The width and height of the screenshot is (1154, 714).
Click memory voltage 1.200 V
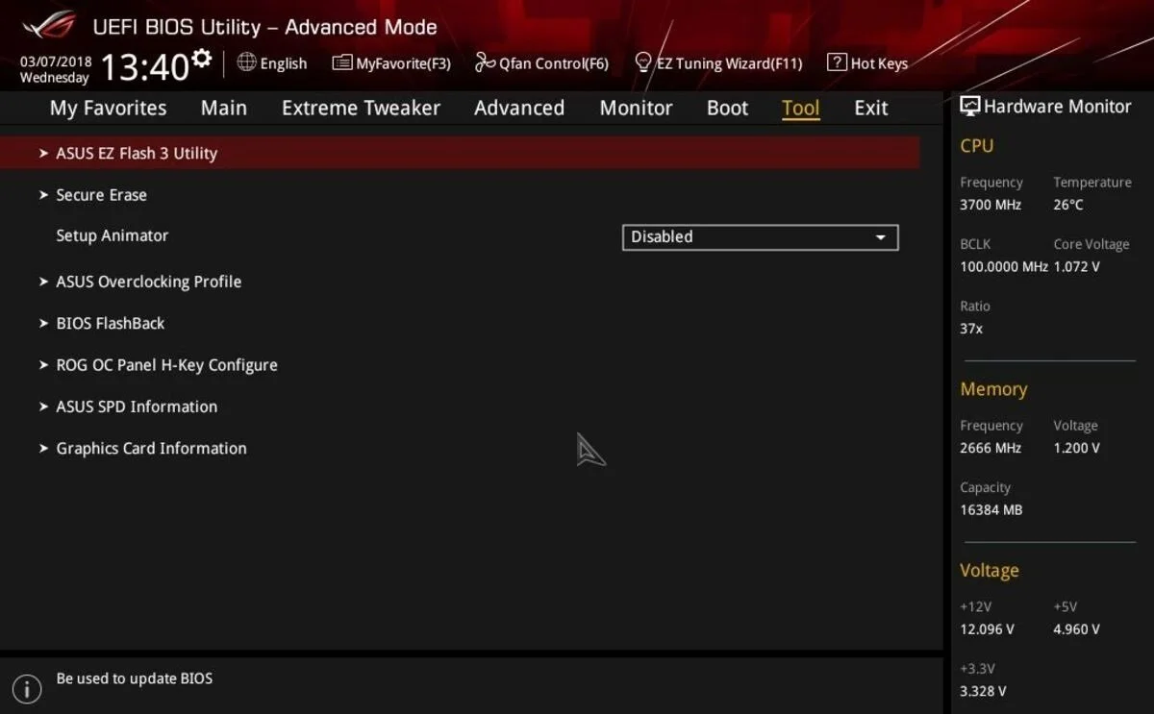coord(1076,448)
